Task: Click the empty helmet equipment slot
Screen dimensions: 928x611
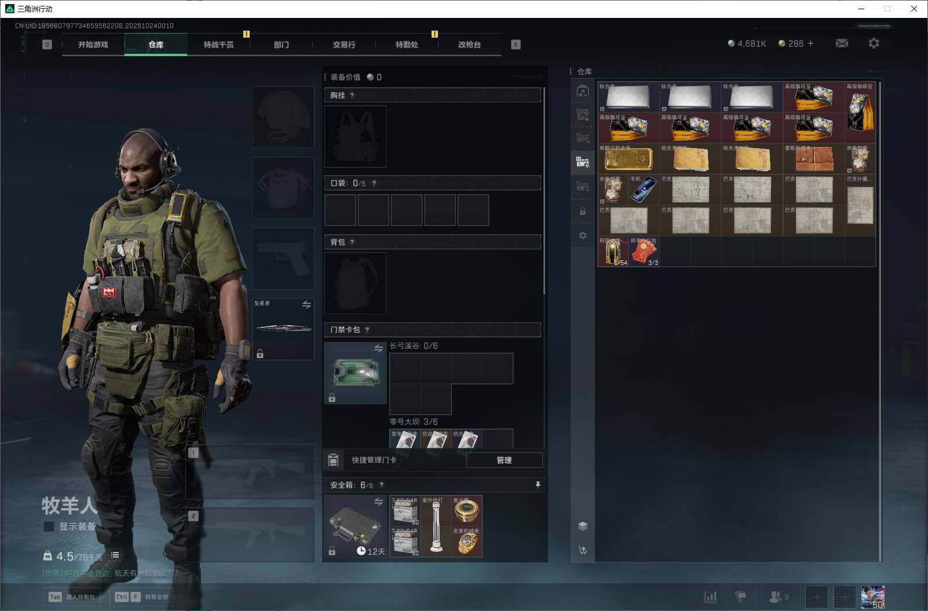Action: pyautogui.click(x=283, y=117)
